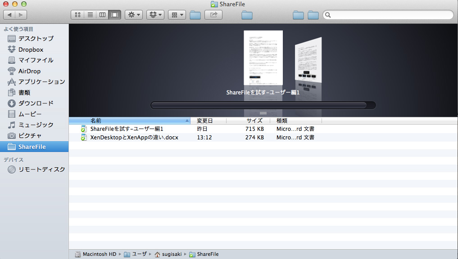Click the ShareFile folder icon in title bar

pyautogui.click(x=214, y=4)
